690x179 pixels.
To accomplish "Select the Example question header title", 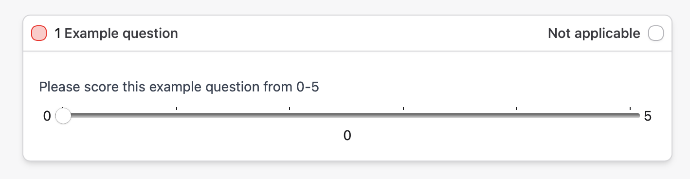I will click(116, 34).
